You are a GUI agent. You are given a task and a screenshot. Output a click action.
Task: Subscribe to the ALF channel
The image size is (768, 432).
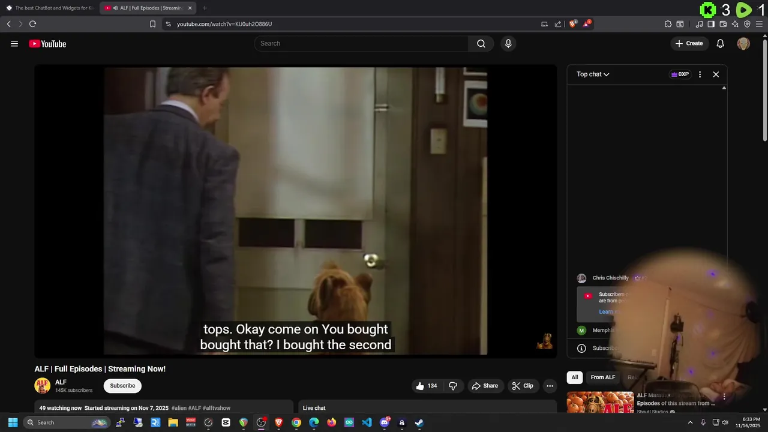(122, 386)
